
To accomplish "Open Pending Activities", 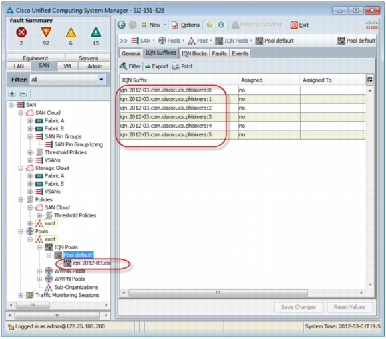I will tap(256, 25).
